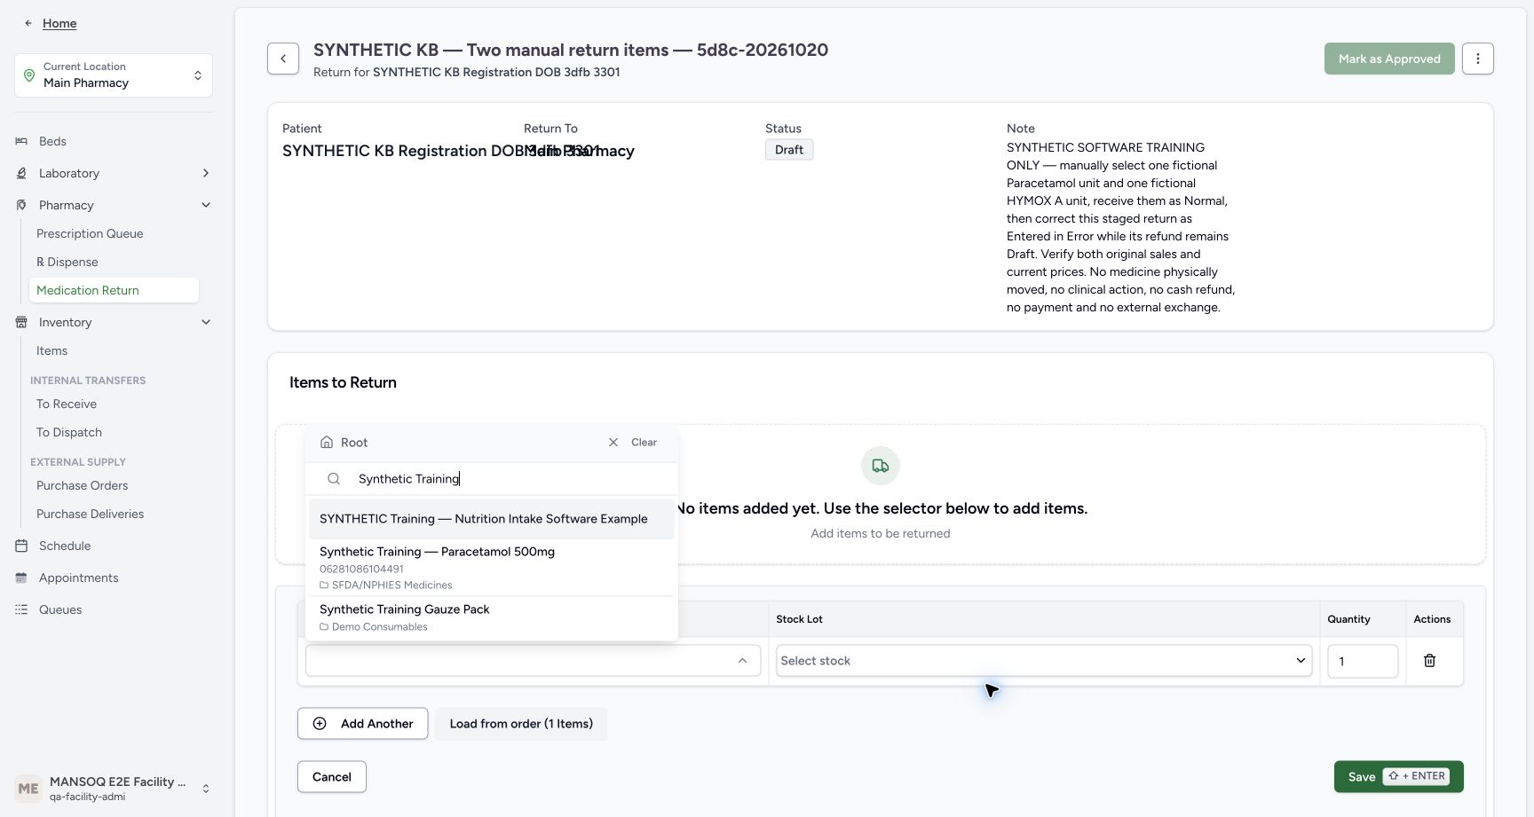Collapse the Inventory sidebar section chevron
The width and height of the screenshot is (1534, 817).
206,322
